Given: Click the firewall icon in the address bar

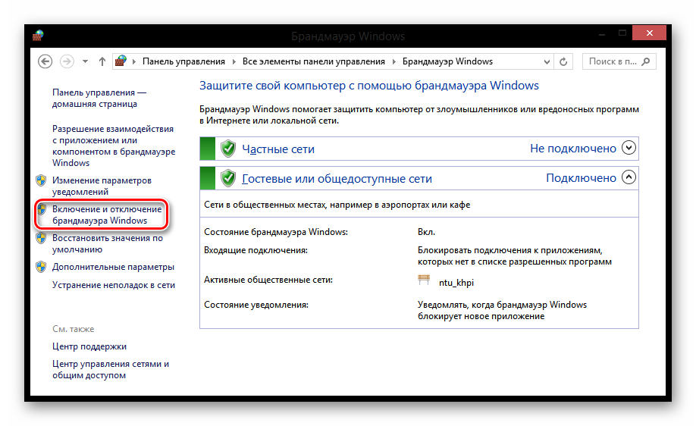Looking at the screenshot, I should [121, 61].
